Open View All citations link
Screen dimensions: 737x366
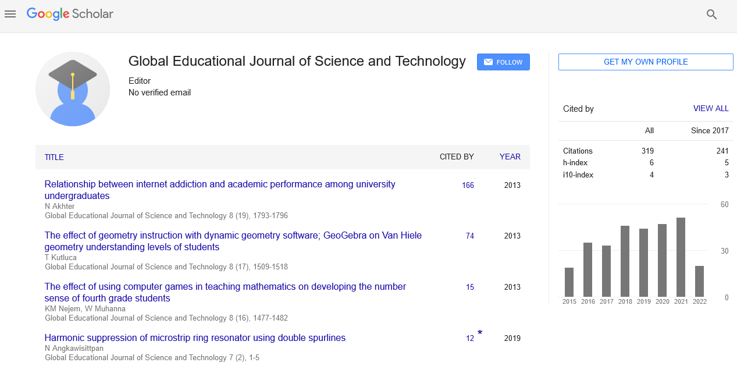pos(711,109)
